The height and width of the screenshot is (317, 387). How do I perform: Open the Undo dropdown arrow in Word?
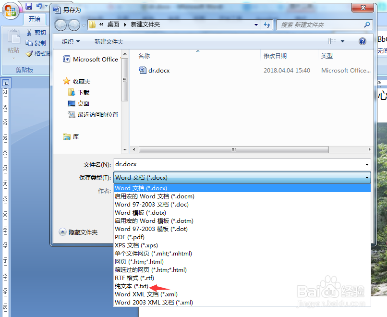pos(46,6)
